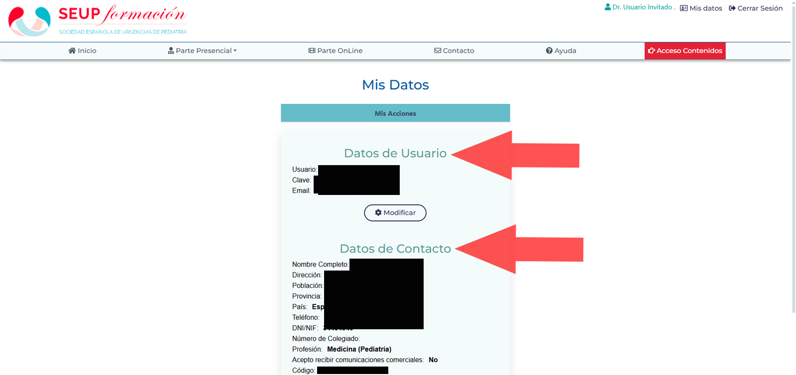This screenshot has width=796, height=375.
Task: Click the home icon beside Inicio
Action: [72, 51]
